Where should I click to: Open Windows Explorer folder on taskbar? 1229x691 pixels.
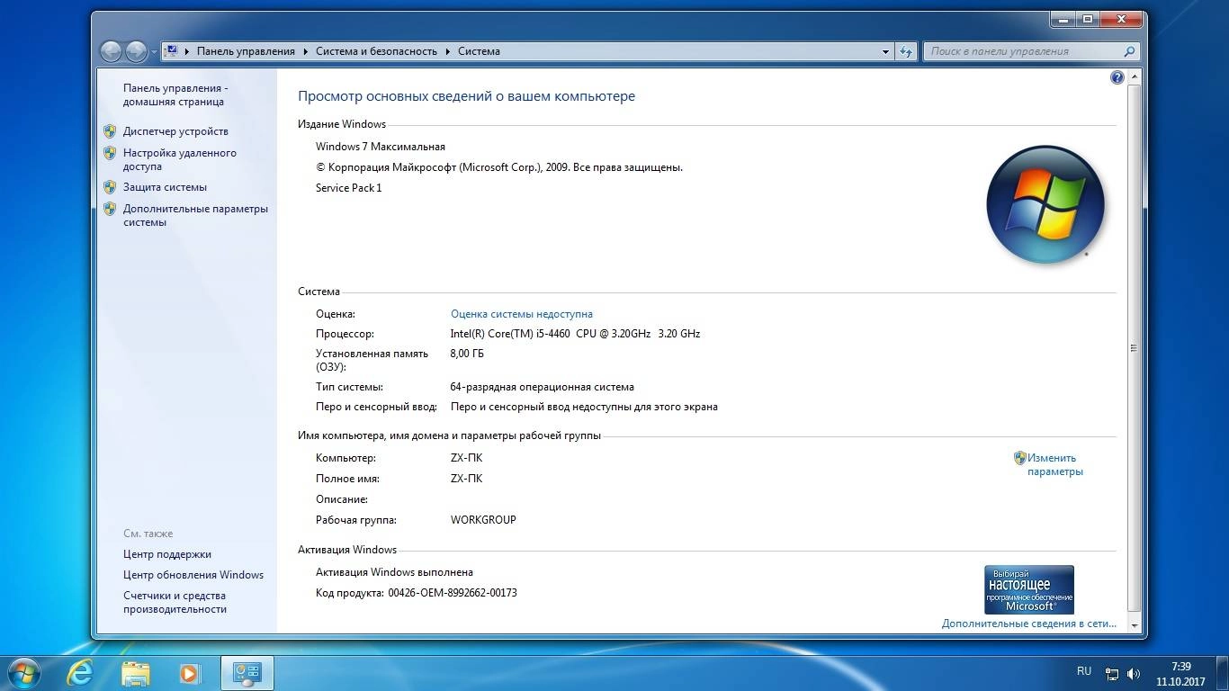click(136, 672)
